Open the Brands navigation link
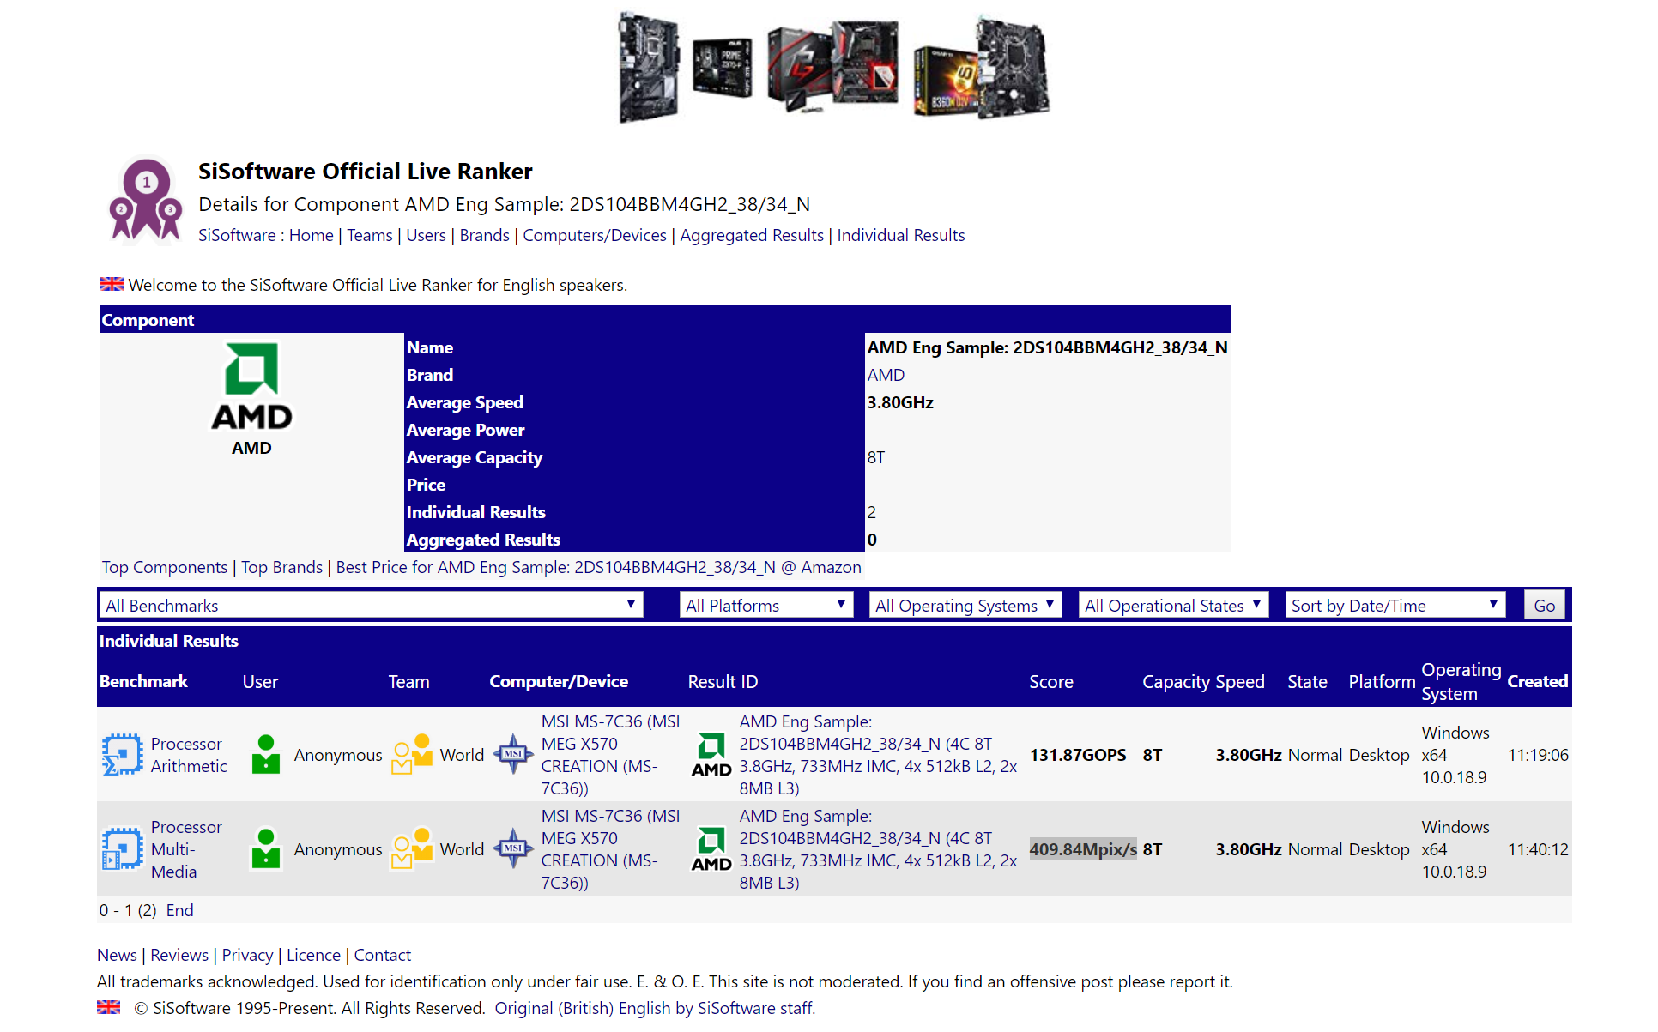Image resolution: width=1658 pixels, height=1032 pixels. [484, 235]
